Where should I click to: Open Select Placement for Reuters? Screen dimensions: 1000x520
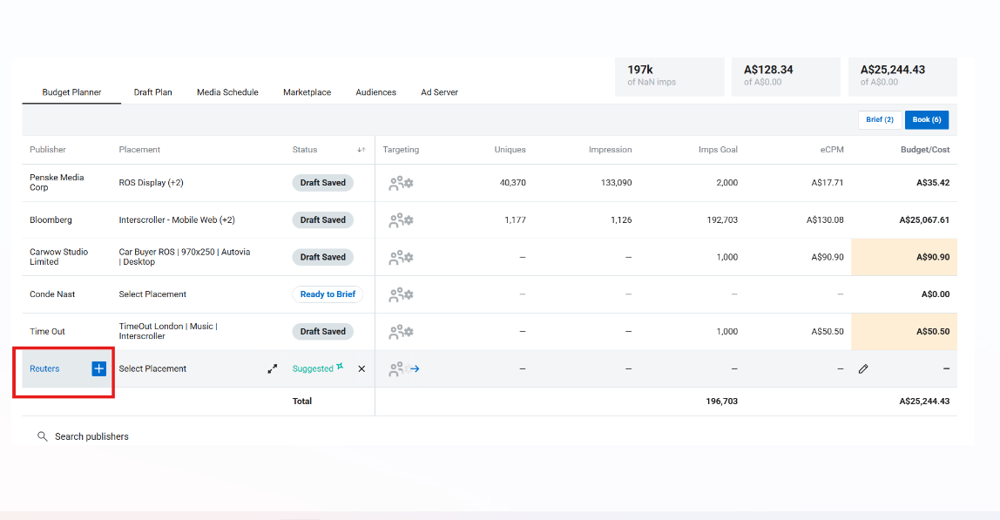[152, 368]
